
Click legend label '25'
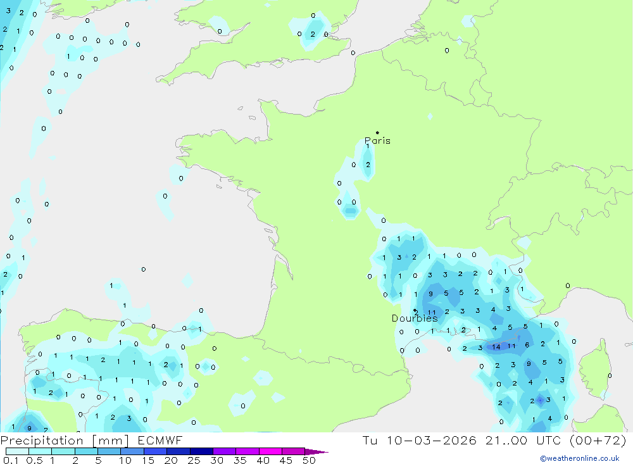coord(194,460)
